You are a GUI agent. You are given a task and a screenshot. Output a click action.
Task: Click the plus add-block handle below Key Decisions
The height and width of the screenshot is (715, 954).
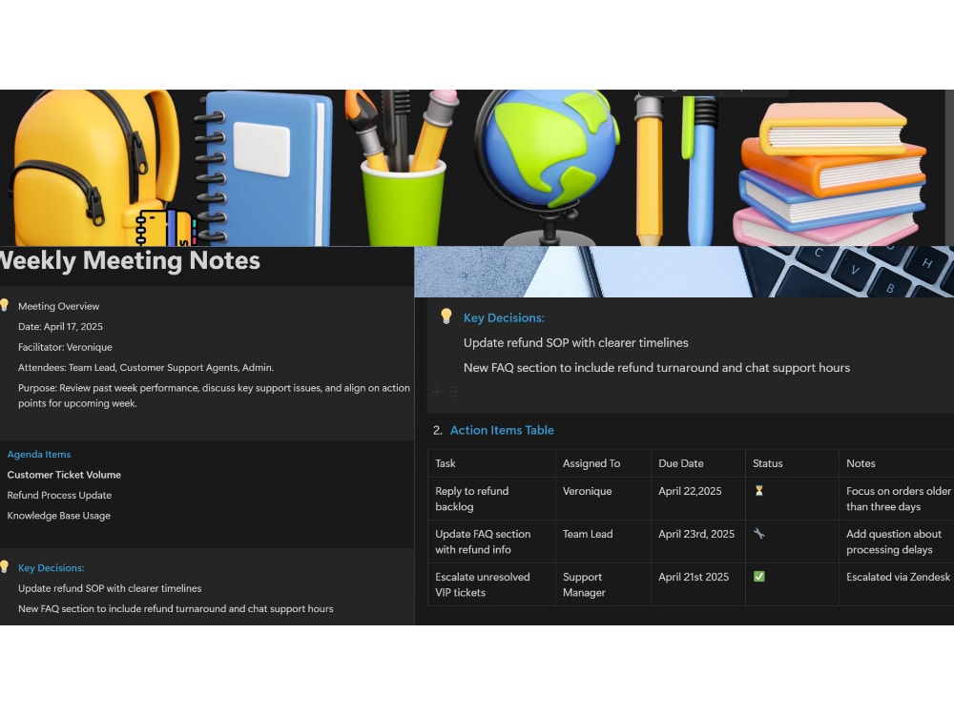437,392
